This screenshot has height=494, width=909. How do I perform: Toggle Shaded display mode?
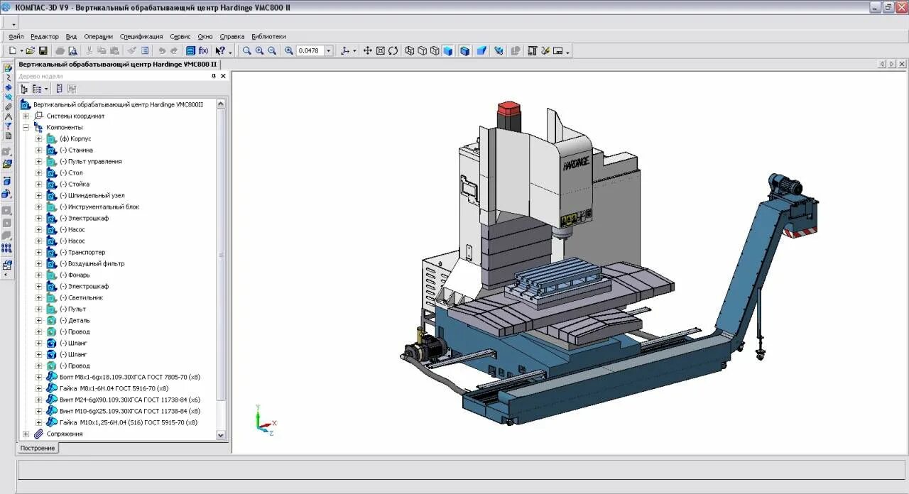coord(448,50)
